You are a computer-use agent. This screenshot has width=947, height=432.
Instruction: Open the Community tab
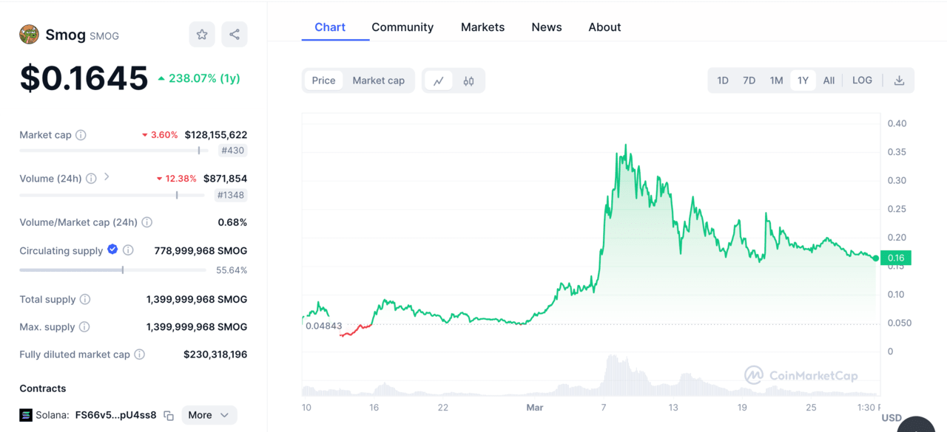402,27
